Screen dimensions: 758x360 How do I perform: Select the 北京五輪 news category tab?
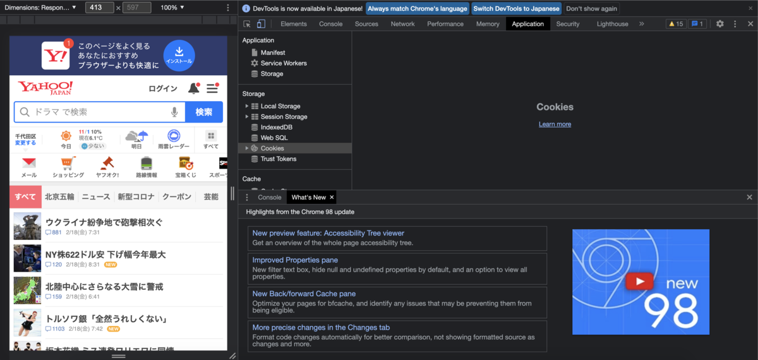coord(59,197)
